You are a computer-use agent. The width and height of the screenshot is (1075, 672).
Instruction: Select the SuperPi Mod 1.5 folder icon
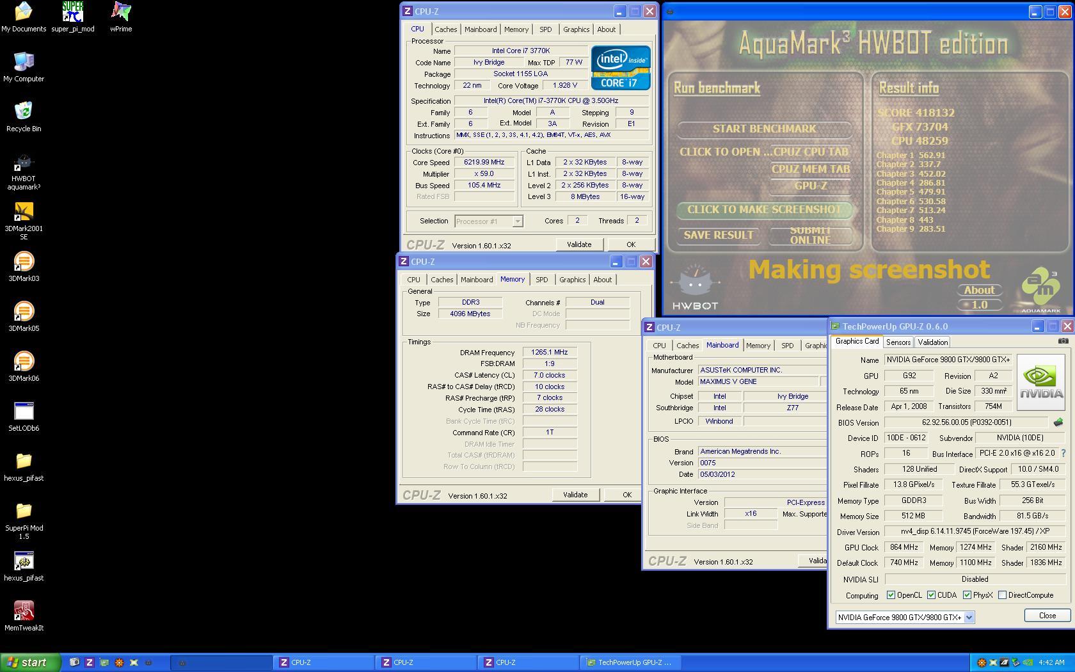(24, 521)
